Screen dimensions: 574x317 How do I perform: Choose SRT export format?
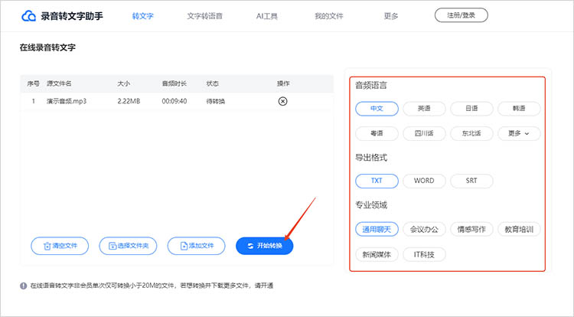pos(471,181)
